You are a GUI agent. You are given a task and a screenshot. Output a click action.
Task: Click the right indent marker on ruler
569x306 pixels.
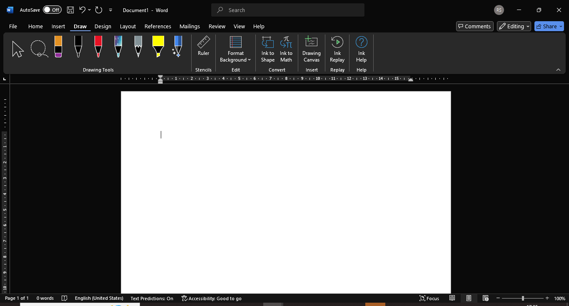click(411, 80)
